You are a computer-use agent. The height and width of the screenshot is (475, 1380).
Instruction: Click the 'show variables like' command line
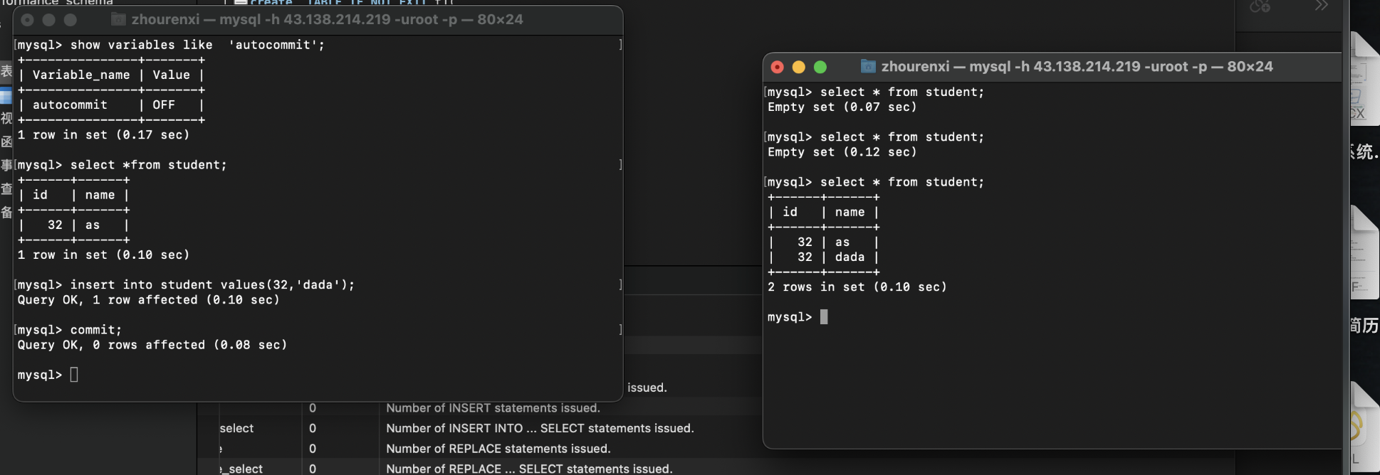click(171, 45)
